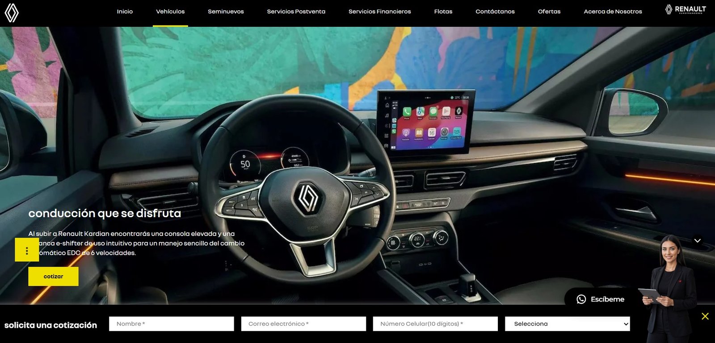Go to Inicio menu item
The width and height of the screenshot is (715, 343).
[x=125, y=12]
